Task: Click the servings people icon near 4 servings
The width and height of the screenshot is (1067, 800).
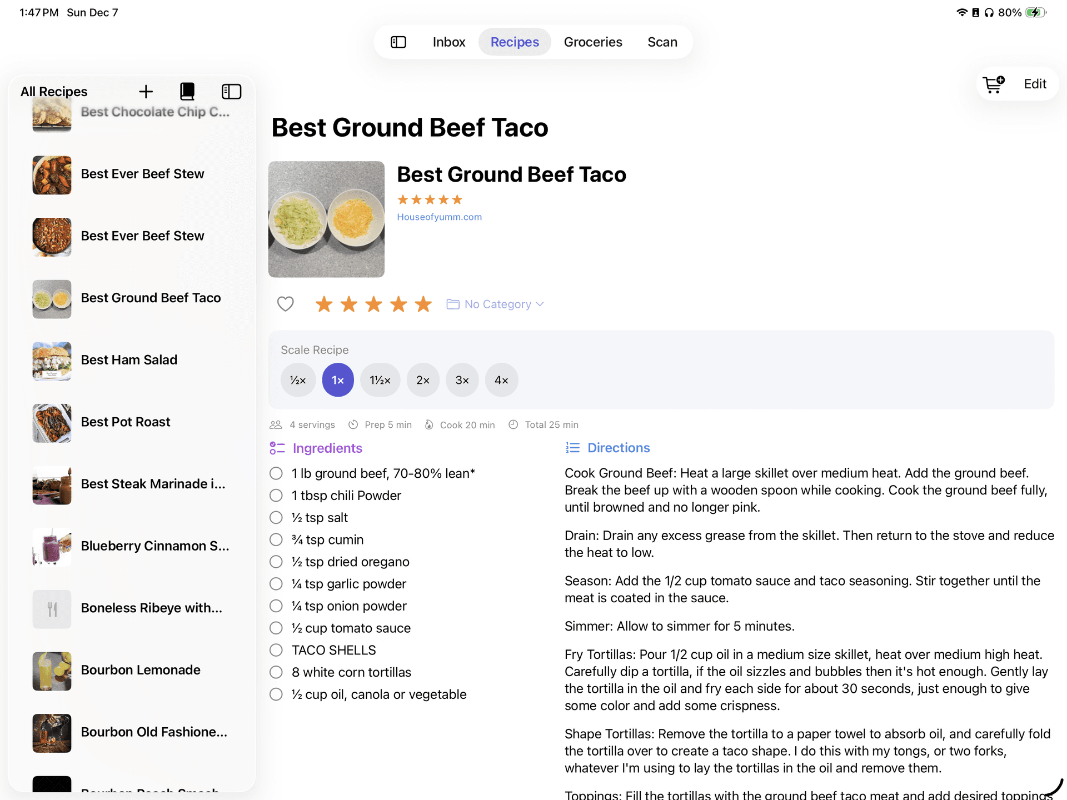Action: tap(275, 424)
